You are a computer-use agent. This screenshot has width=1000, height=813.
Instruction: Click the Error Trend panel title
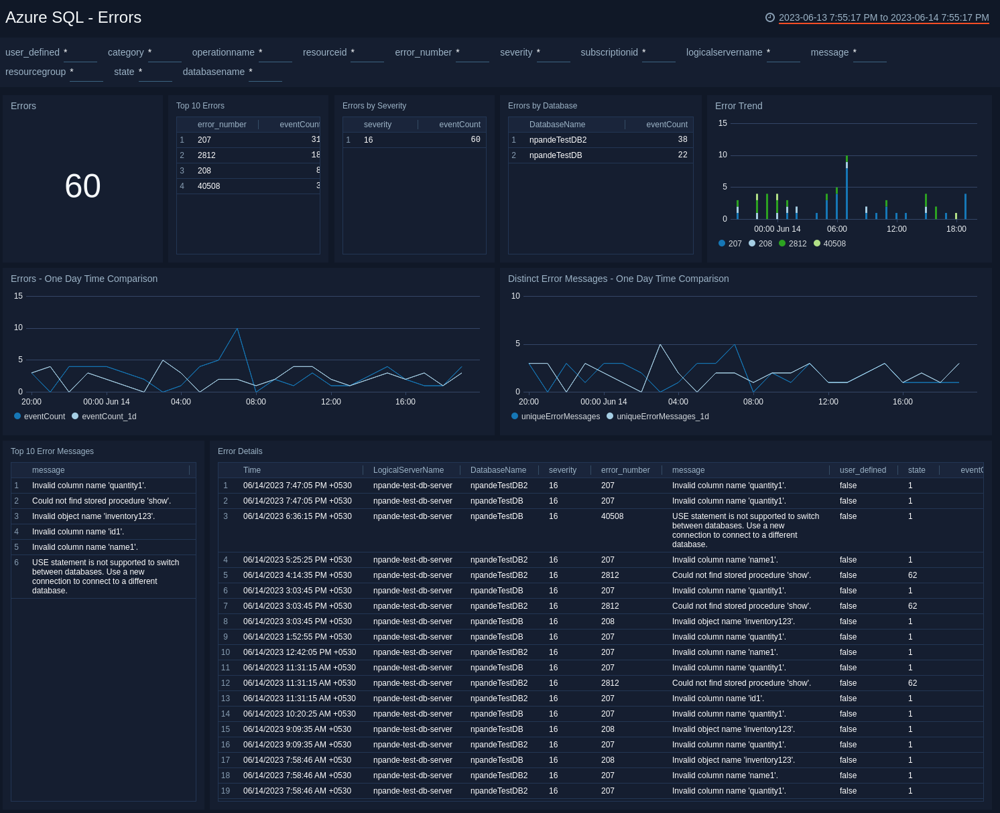739,106
